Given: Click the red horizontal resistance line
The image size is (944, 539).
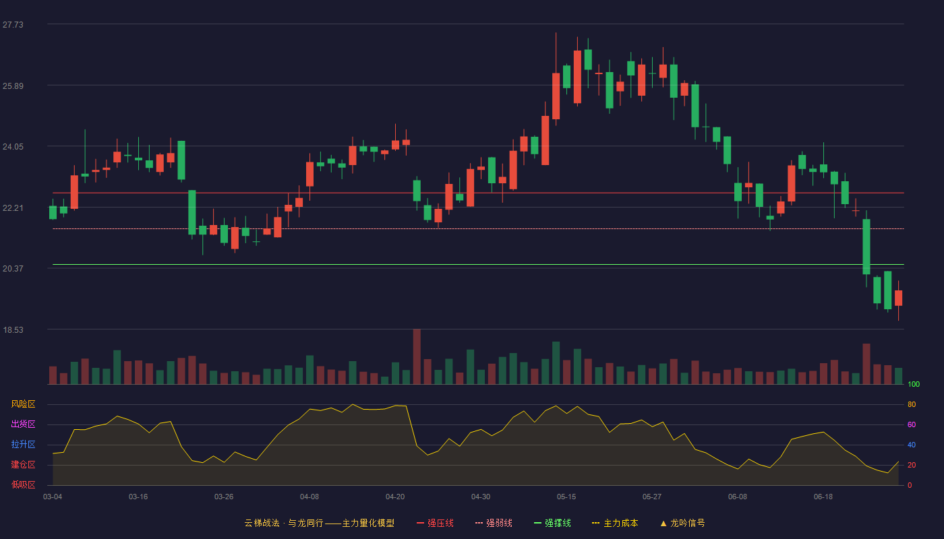Looking at the screenshot, I should pyautogui.click(x=478, y=193).
